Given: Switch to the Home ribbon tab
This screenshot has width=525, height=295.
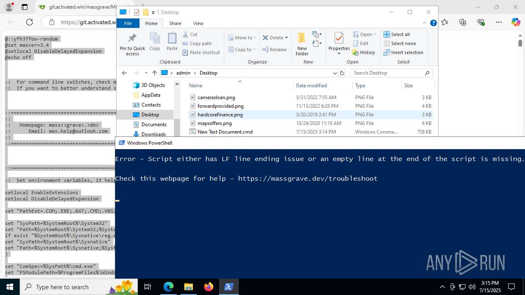Looking at the screenshot, I should (151, 23).
